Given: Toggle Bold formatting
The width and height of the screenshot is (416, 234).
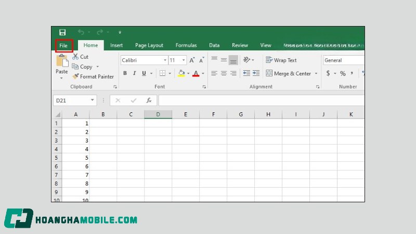Looking at the screenshot, I should click(125, 73).
